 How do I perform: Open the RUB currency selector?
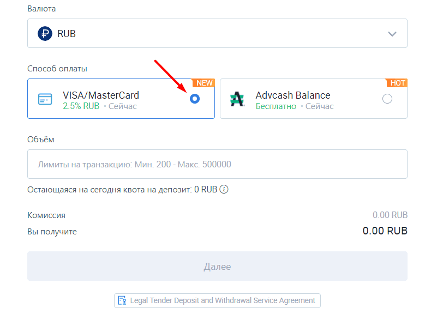pos(217,33)
